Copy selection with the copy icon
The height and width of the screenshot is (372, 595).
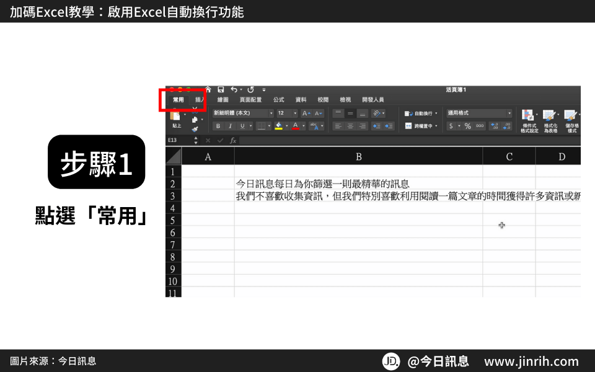tap(195, 120)
